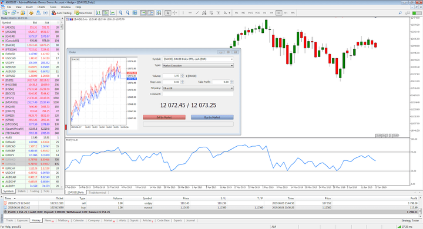Viewport: 423px width, 229px height.
Task: Toggle the chart shift option
Action: coord(150,13)
